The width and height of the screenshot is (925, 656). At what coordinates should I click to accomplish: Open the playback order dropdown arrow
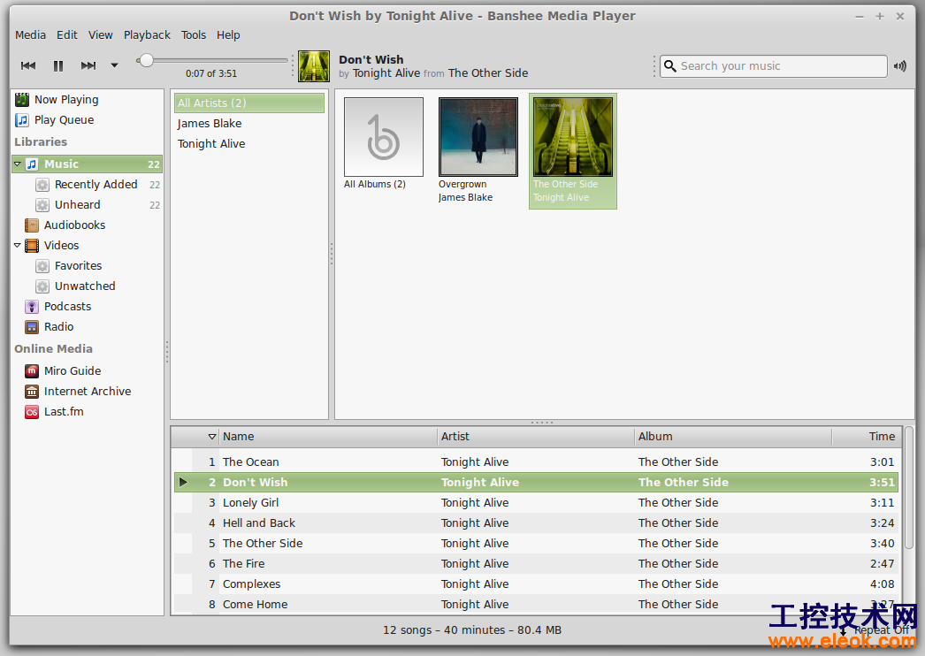click(114, 65)
